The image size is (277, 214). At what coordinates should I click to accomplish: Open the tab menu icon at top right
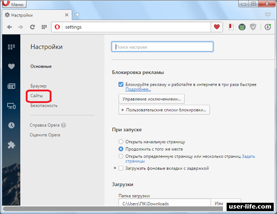(x=268, y=15)
